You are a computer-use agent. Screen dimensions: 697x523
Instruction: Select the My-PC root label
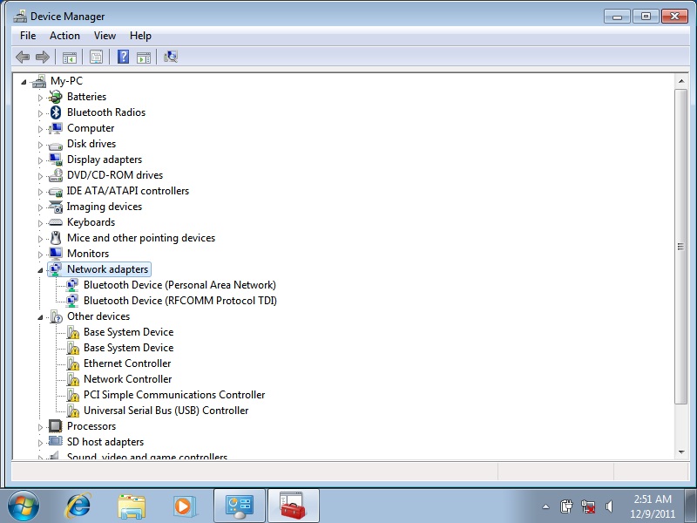pyautogui.click(x=67, y=81)
